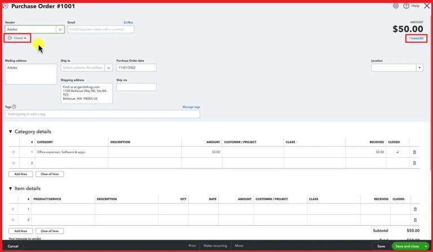
Task: Click the Tags help info icon
Action: tap(14, 107)
